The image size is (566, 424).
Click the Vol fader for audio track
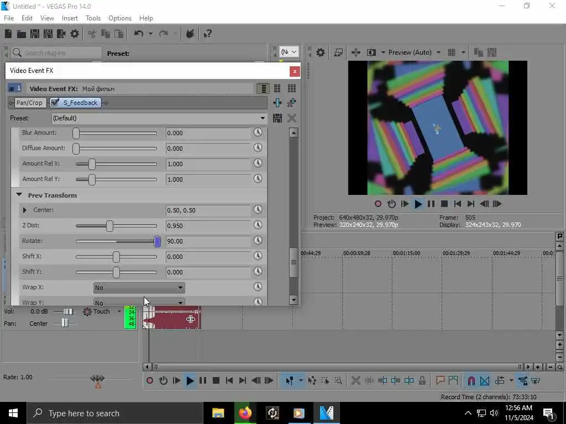(x=68, y=311)
